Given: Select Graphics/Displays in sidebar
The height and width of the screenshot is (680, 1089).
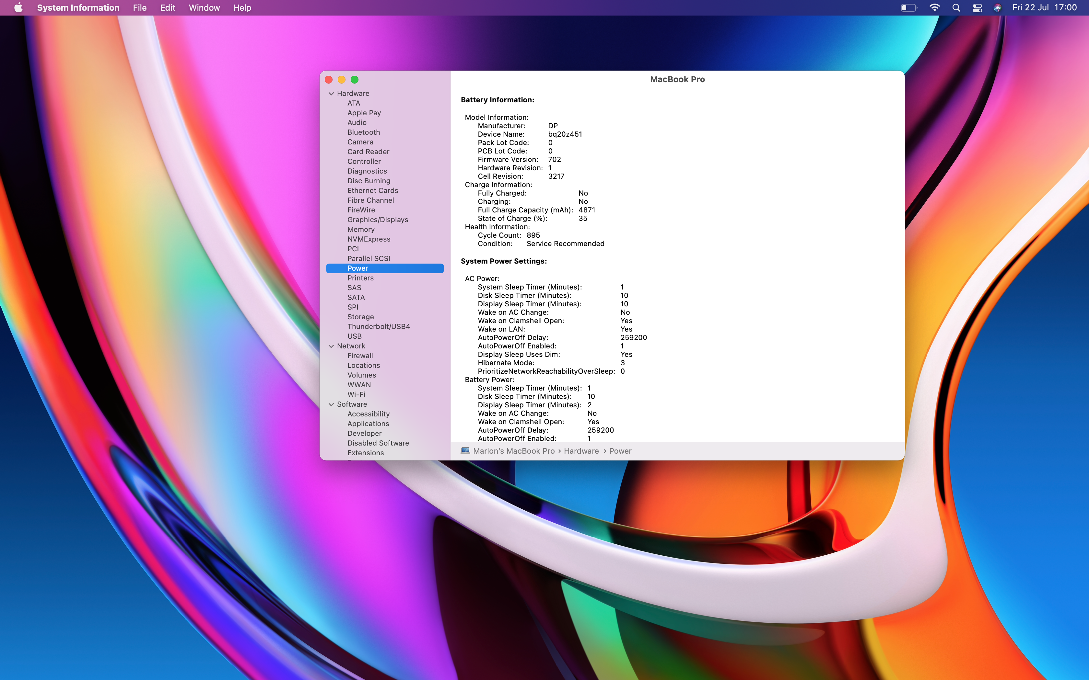Looking at the screenshot, I should tap(378, 220).
